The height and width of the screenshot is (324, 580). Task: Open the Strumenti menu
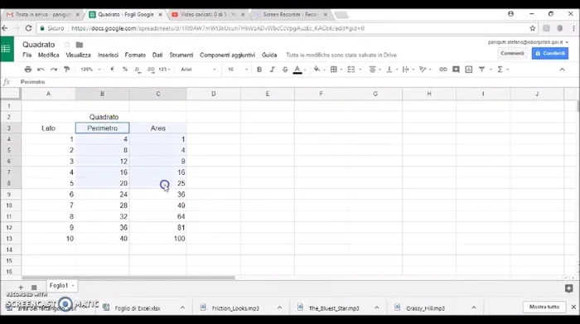[181, 55]
